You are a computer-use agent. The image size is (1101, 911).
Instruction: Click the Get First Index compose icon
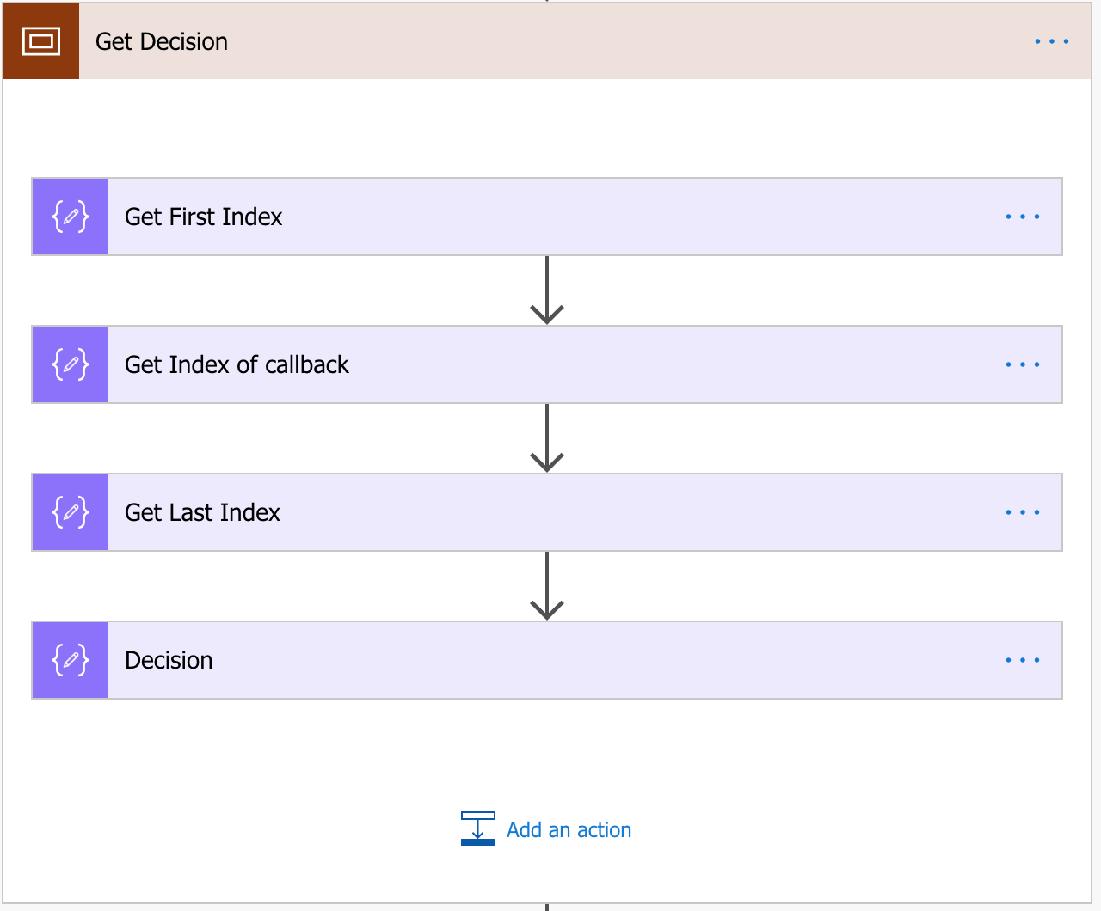pos(71,217)
